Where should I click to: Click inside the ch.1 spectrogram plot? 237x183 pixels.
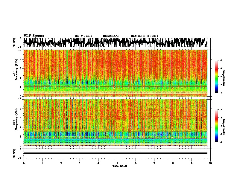pyautogui.click(x=117, y=73)
